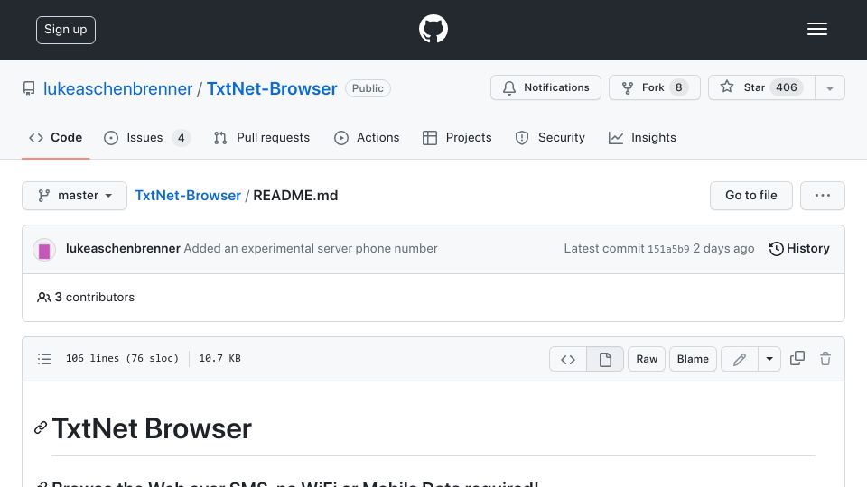Expand the edit options dropdown caret
The height and width of the screenshot is (487, 867).
point(769,360)
